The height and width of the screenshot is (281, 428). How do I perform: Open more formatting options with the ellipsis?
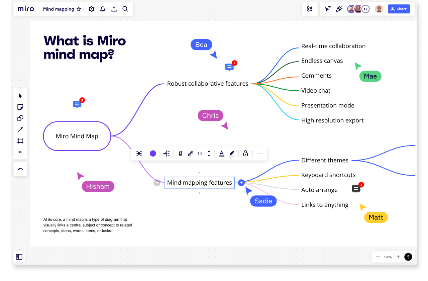(x=259, y=153)
